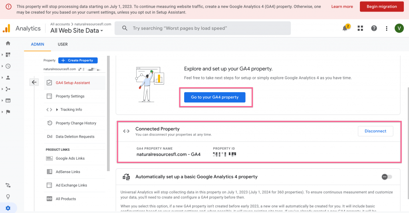Click the search magnifier icon
The width and height of the screenshot is (409, 213).
tap(125, 28)
